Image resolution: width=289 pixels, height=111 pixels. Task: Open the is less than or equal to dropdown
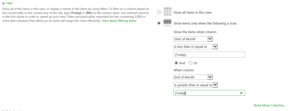pos(195,47)
